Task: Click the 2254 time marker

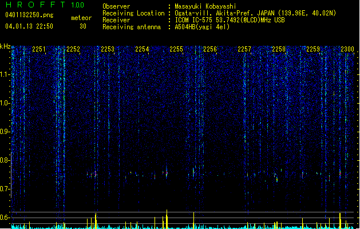Action: click(x=142, y=49)
